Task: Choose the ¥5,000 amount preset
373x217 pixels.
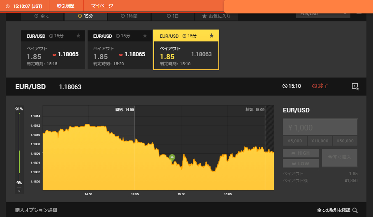Action: click(295, 141)
